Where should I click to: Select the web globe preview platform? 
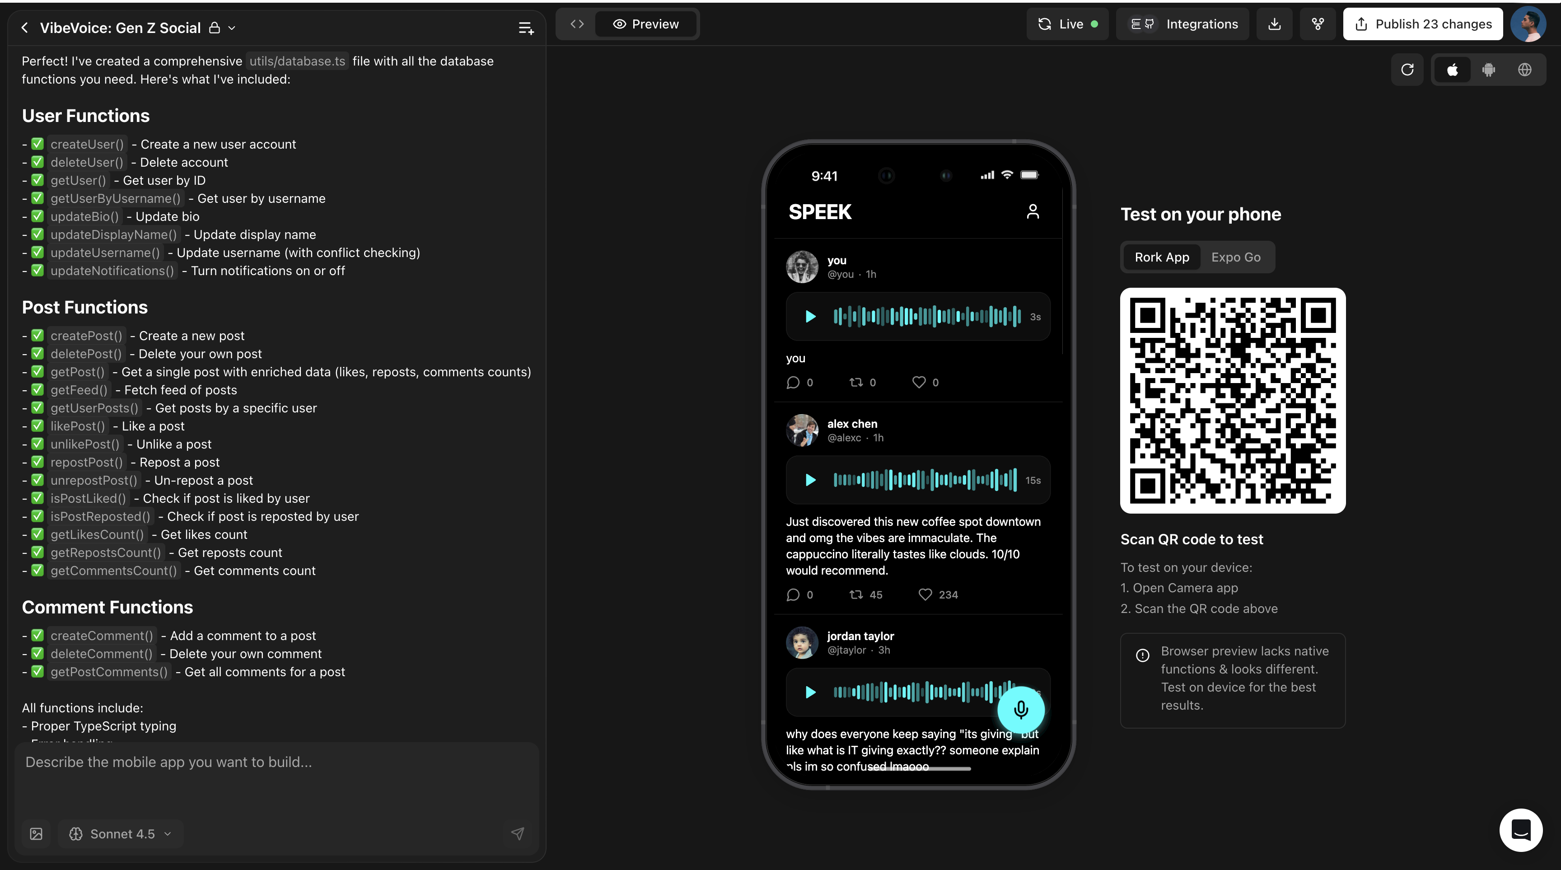[x=1525, y=70]
